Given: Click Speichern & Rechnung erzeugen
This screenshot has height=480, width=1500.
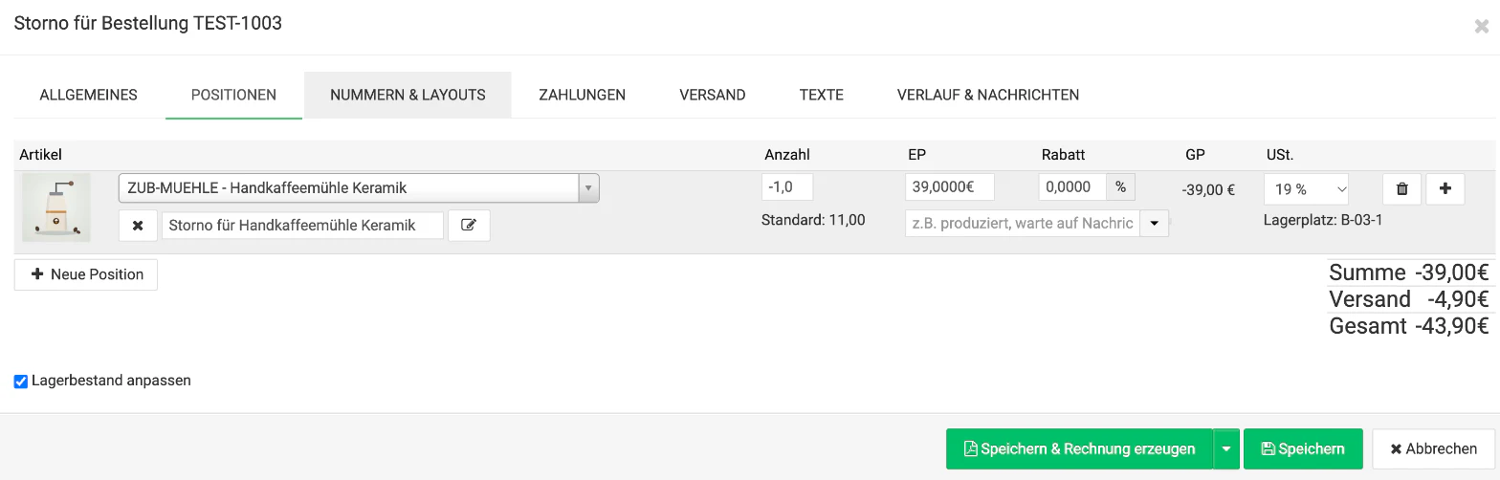Looking at the screenshot, I should tap(1079, 449).
